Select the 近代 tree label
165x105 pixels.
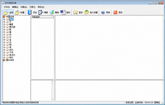point(11,50)
